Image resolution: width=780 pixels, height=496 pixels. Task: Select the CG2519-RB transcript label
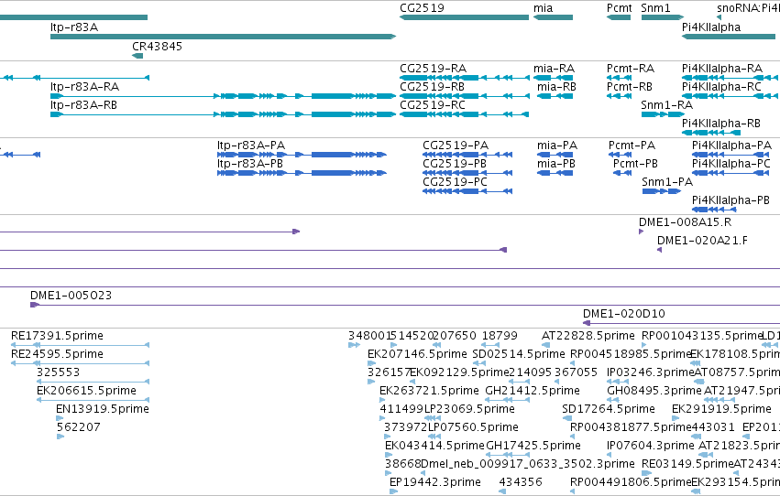pyautogui.click(x=432, y=86)
